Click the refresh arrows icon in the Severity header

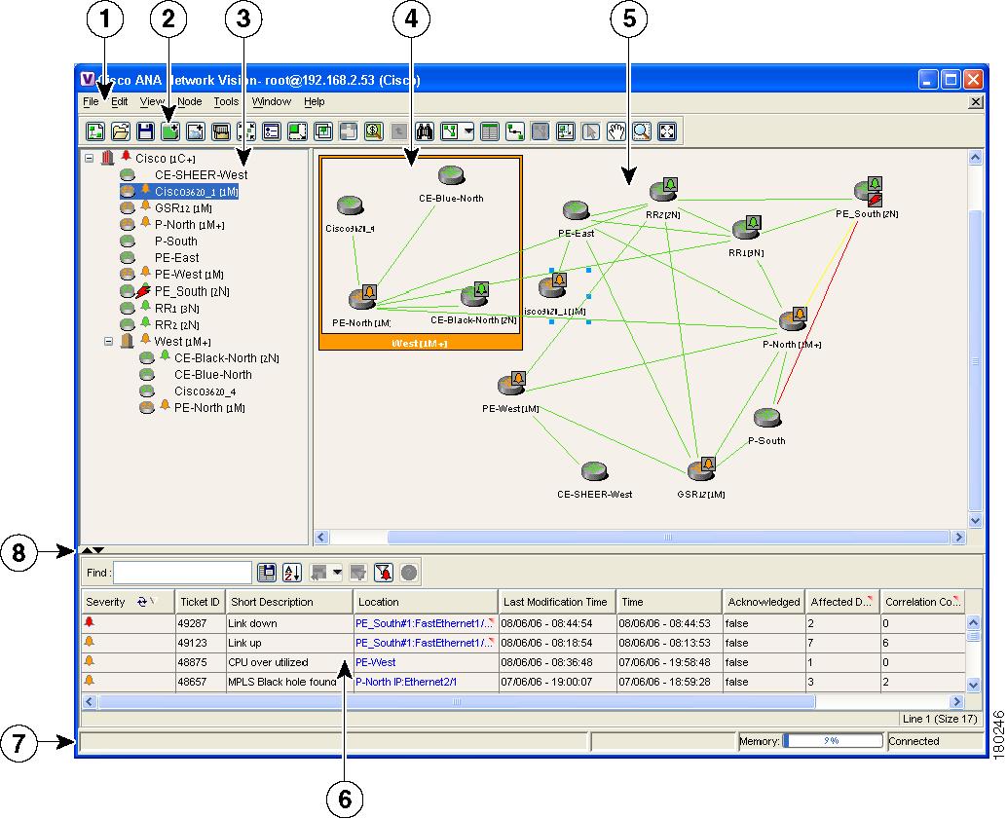point(142,602)
